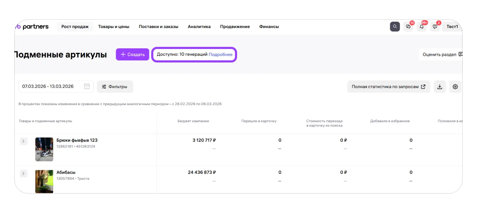Open the notifications bell icon
The image size is (477, 213).
coord(422,27)
